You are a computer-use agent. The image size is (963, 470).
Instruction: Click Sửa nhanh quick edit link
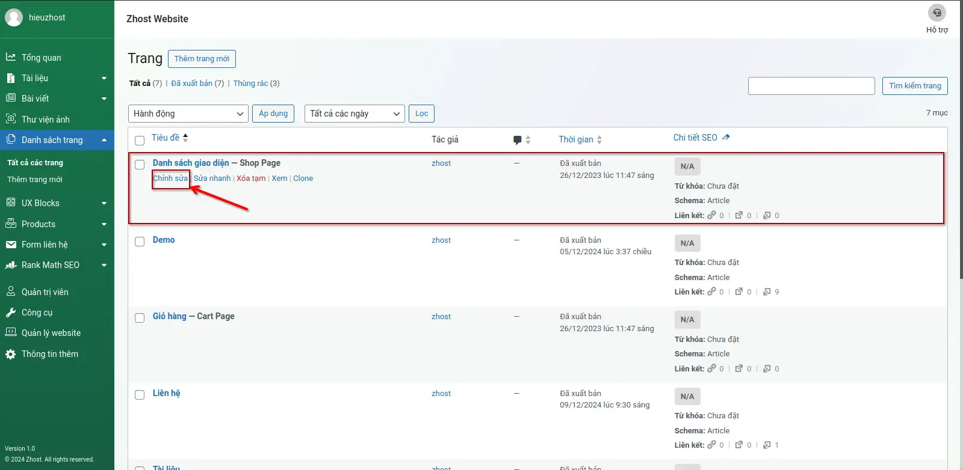click(212, 179)
